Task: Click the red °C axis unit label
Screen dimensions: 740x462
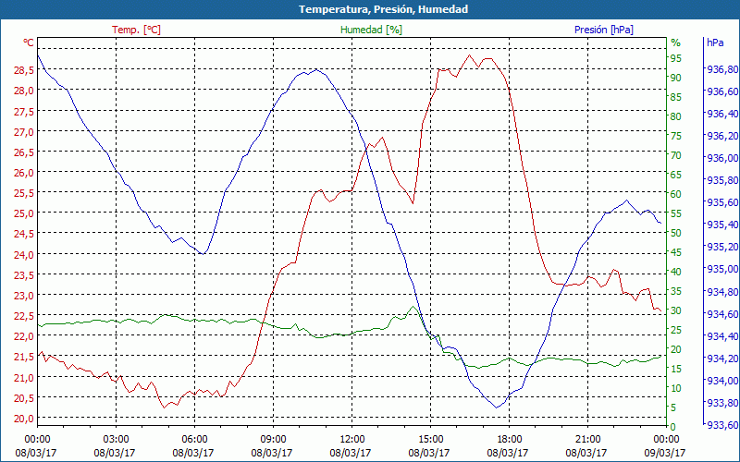Action: point(29,43)
